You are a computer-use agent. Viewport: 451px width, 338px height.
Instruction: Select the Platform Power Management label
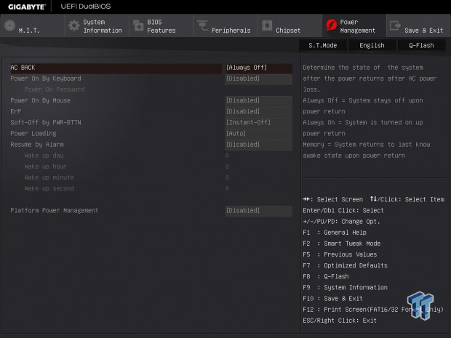(55, 210)
